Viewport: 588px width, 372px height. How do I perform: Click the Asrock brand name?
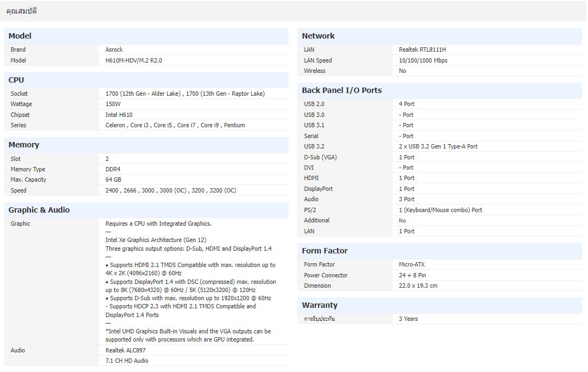click(x=114, y=49)
